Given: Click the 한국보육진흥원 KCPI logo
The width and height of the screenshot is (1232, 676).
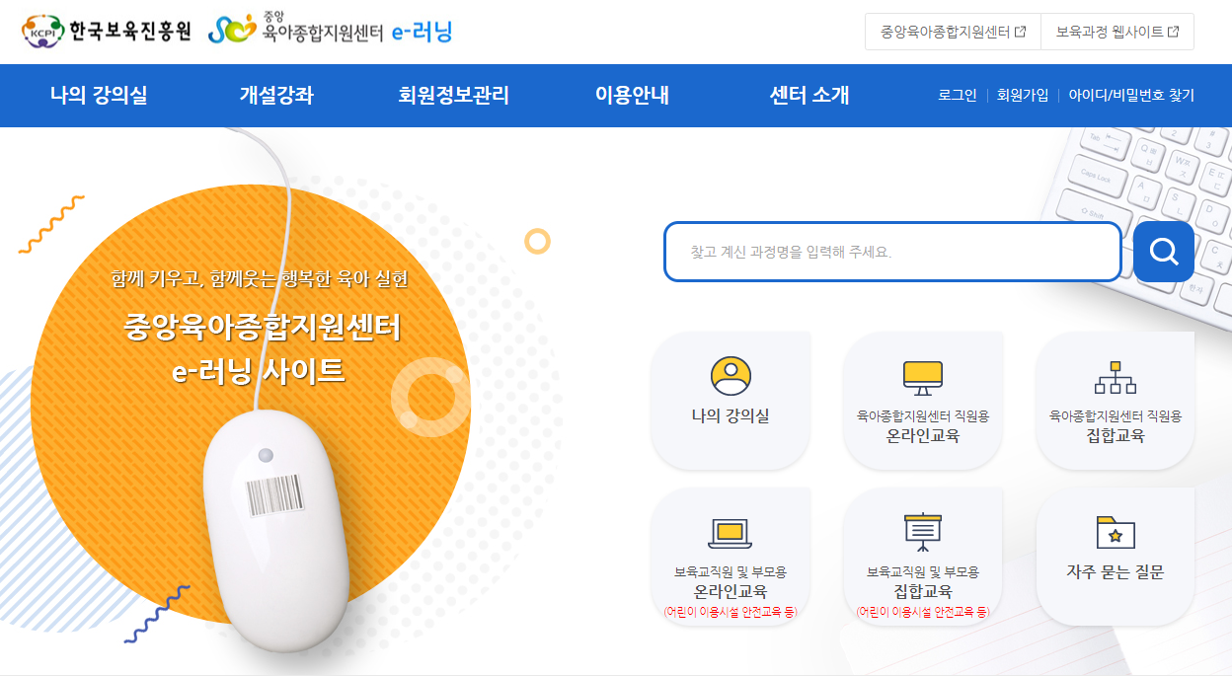Looking at the screenshot, I should click(x=107, y=32).
